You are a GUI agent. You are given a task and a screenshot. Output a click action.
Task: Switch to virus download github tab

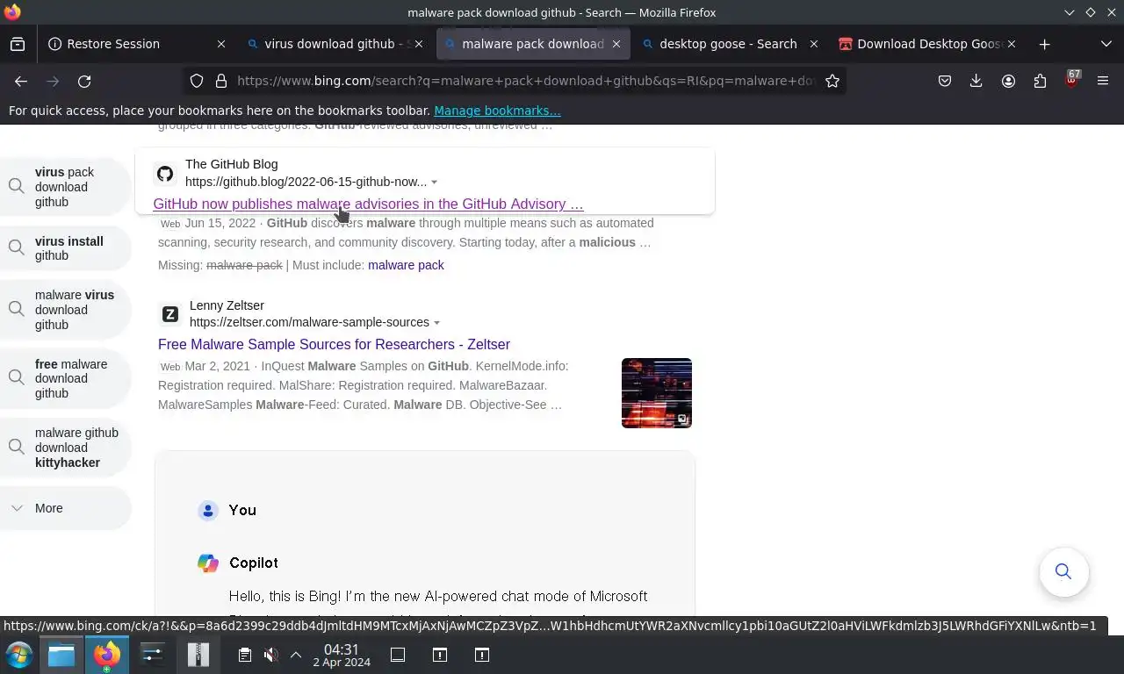pyautogui.click(x=334, y=44)
